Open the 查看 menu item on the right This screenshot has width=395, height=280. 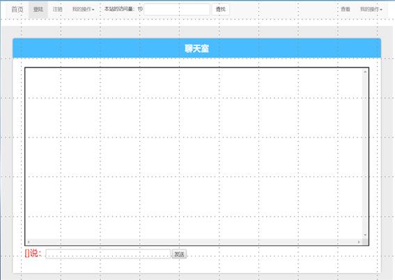pos(346,9)
